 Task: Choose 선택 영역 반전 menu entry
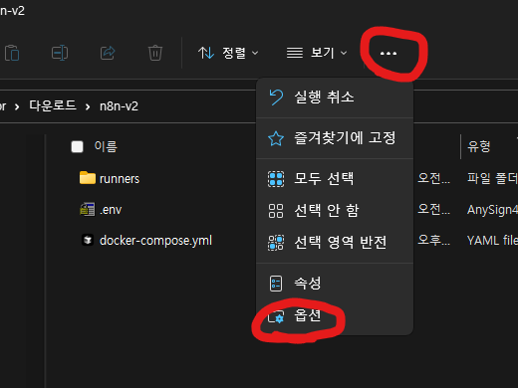(x=335, y=242)
